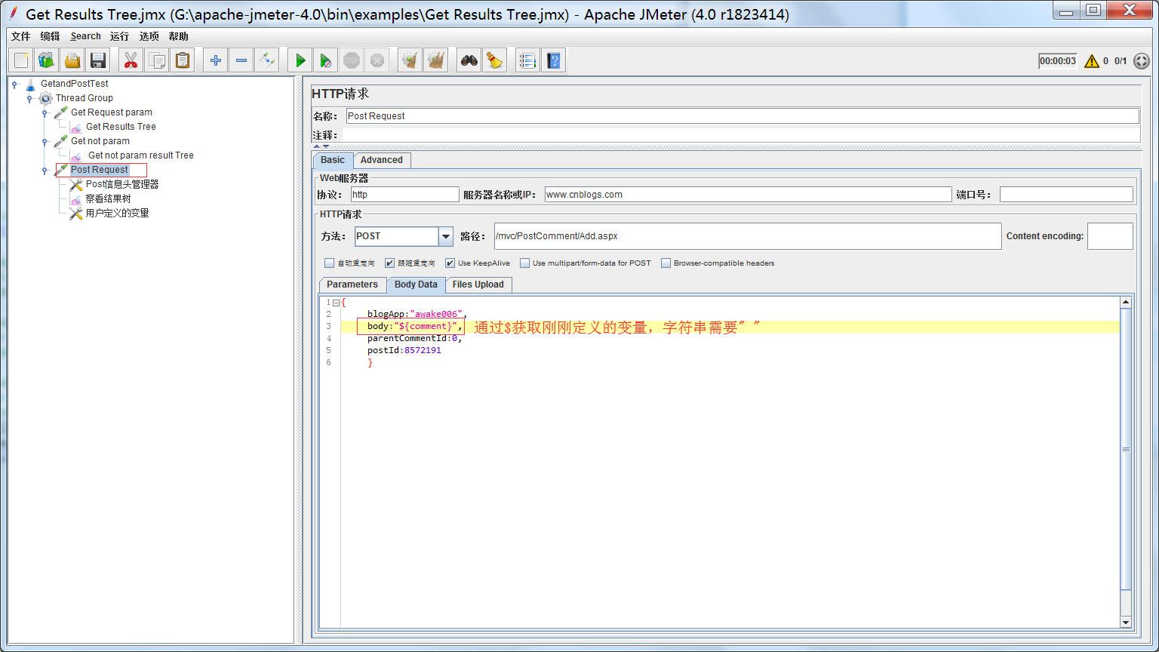Click the Copy toolbar icon
The height and width of the screenshot is (652, 1159).
pyautogui.click(x=157, y=60)
